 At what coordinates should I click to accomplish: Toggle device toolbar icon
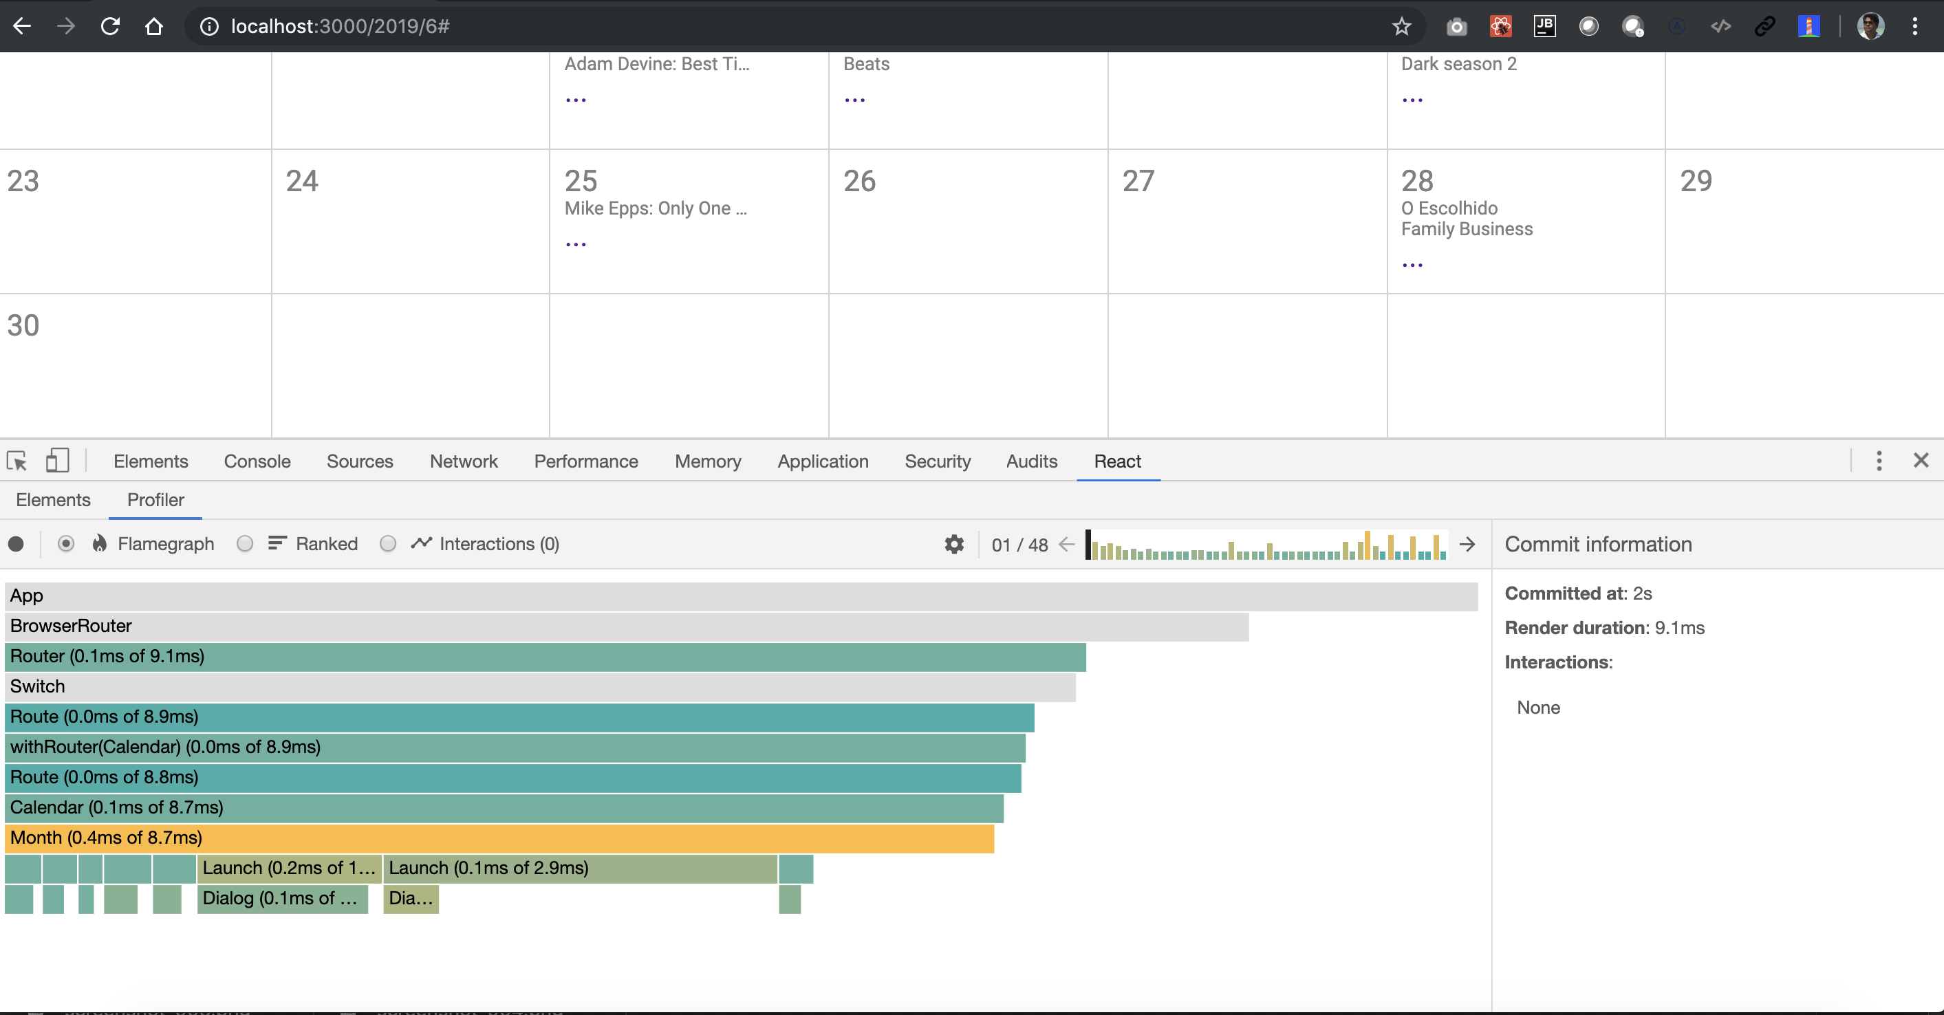(x=57, y=460)
